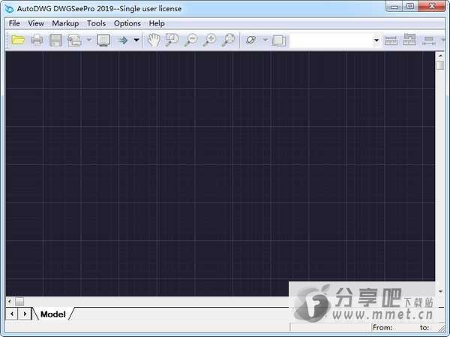Maximize the DWGSeePro window
This screenshot has width=450, height=337.
(411, 6)
